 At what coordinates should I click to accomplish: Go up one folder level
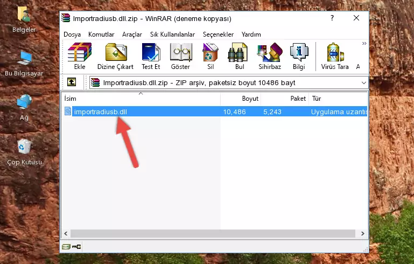[x=72, y=82]
